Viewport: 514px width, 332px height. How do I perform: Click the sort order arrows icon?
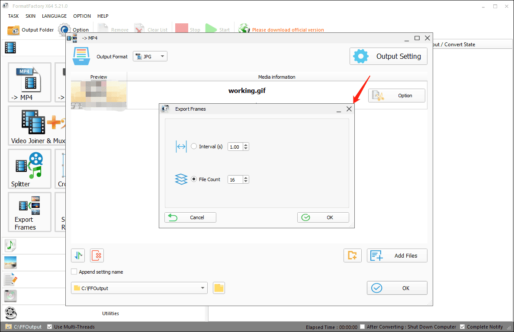[x=78, y=255]
